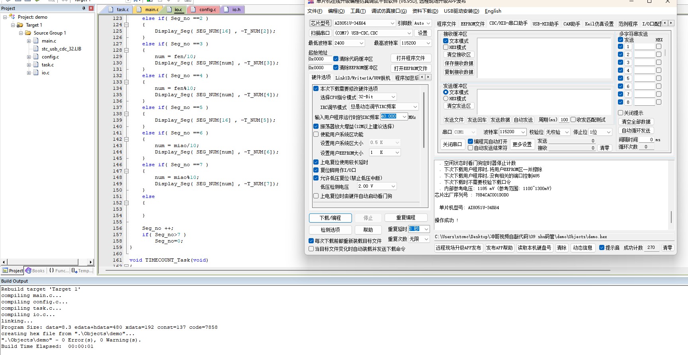This screenshot has width=688, height=355.
Task: Click the Project panel's right scroll arrow
Action: 91,262
